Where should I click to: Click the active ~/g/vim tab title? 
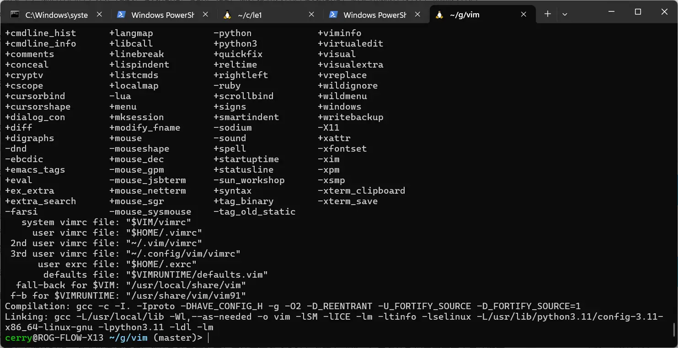pos(465,15)
